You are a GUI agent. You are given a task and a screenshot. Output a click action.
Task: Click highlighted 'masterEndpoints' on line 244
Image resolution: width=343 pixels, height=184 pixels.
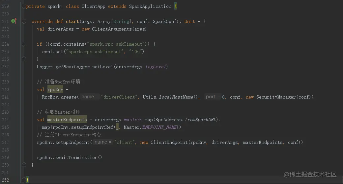click(x=67, y=120)
